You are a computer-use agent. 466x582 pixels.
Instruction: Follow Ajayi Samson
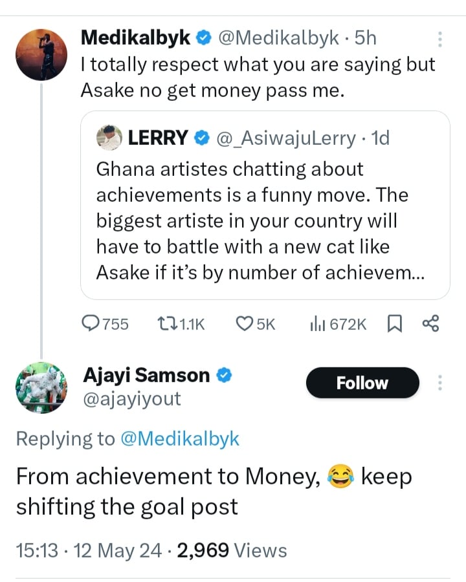pos(362,383)
